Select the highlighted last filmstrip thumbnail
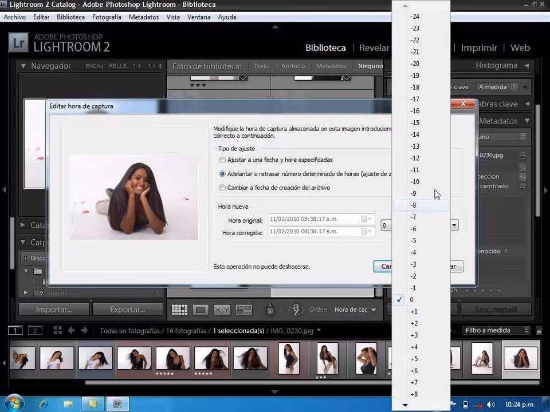This screenshot has height=412, width=550. 521,358
